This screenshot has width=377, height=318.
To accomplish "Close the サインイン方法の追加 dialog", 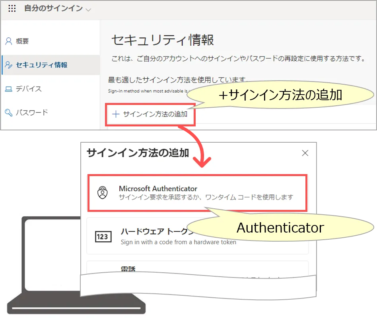I will 305,153.
